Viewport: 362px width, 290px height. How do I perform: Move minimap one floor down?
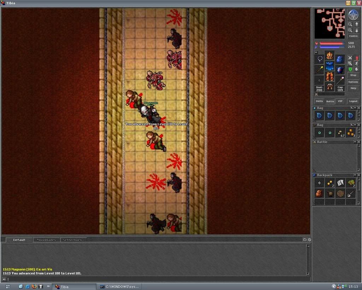click(357, 30)
